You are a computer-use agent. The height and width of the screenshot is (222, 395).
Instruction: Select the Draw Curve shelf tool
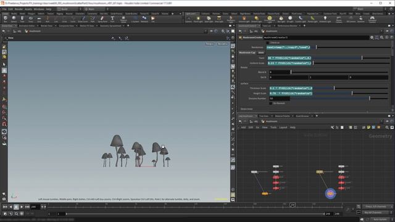[x=83, y=19]
